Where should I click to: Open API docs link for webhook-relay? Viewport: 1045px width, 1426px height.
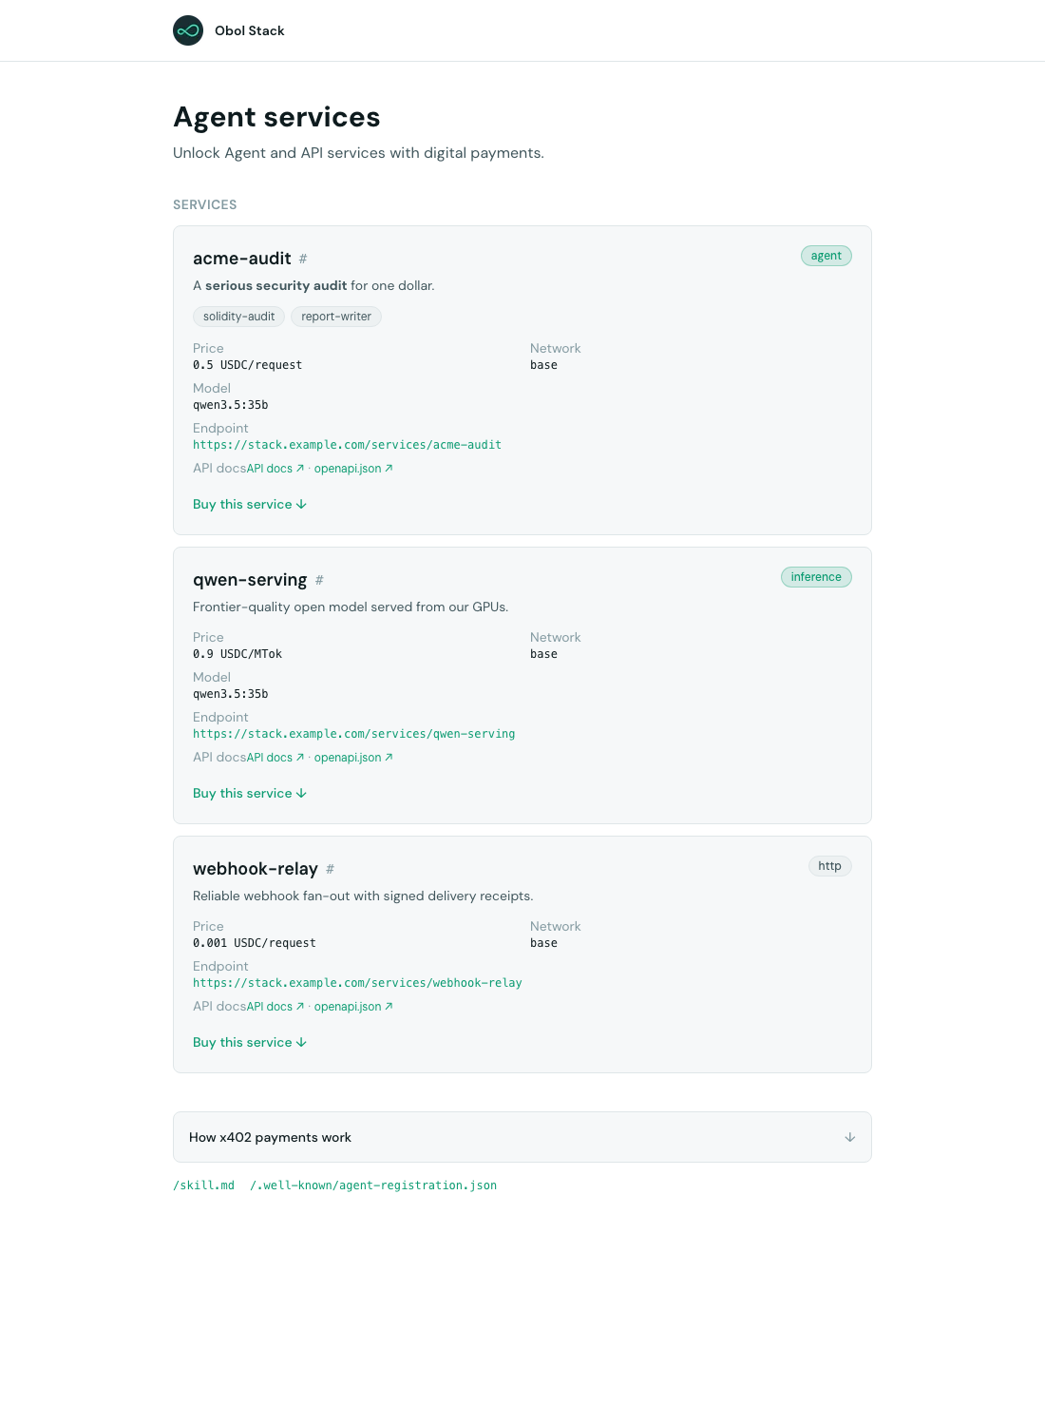pyautogui.click(x=275, y=1007)
